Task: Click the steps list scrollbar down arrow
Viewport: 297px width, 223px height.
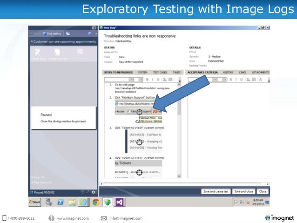Action: pyautogui.click(x=179, y=176)
